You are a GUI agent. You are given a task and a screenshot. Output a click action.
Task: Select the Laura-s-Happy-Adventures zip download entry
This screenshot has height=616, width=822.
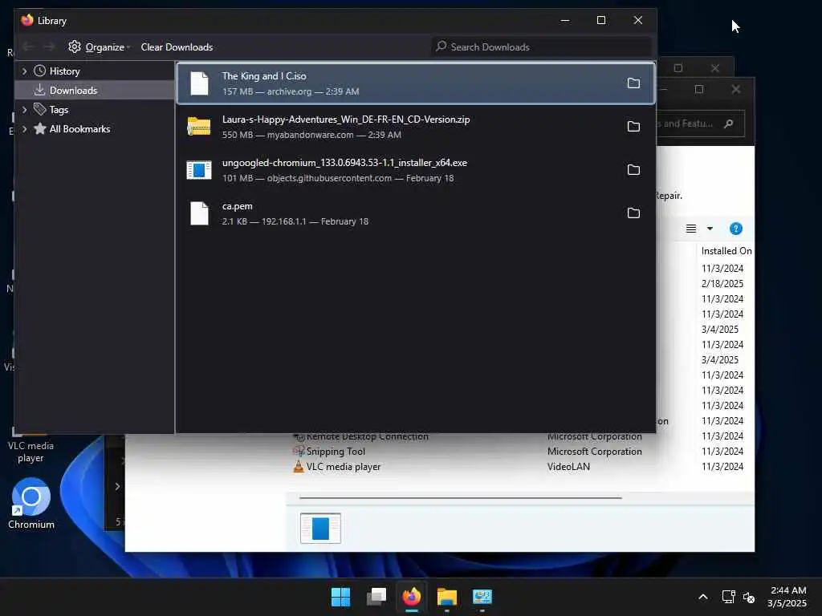[417, 126]
